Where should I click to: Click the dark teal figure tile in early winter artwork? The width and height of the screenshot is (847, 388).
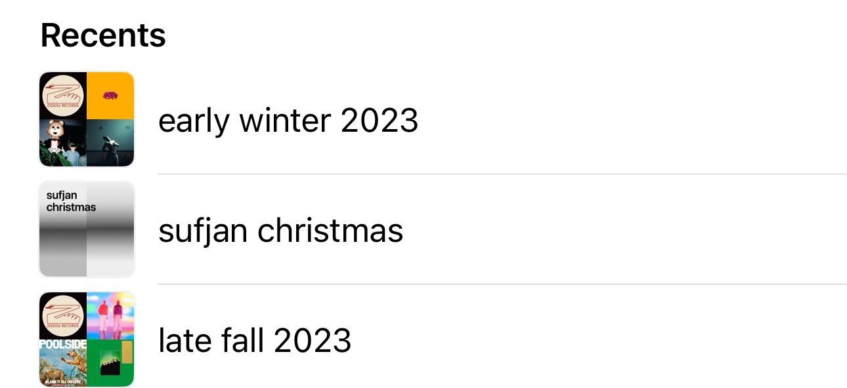(110, 143)
